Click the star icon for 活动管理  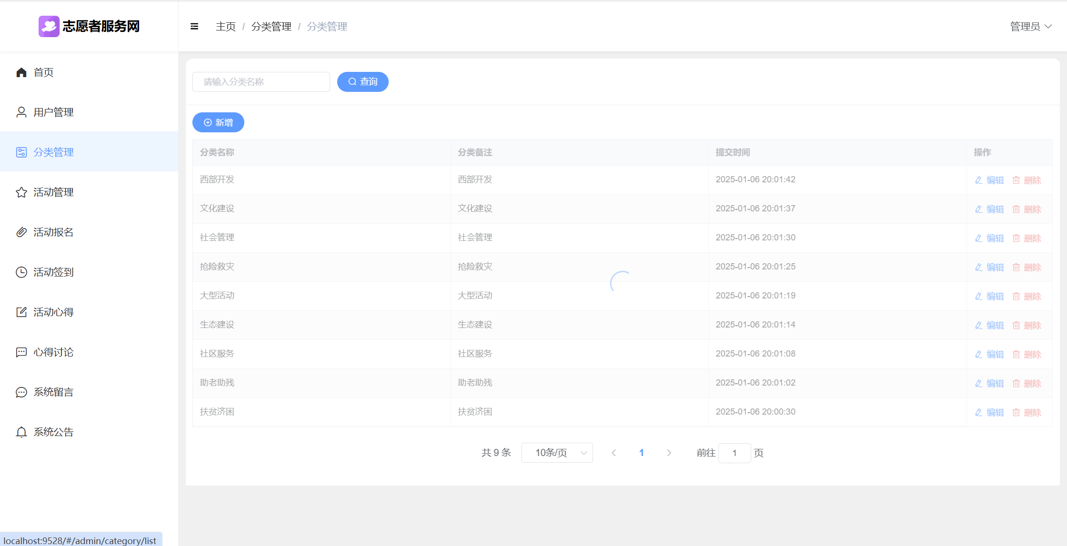point(21,192)
